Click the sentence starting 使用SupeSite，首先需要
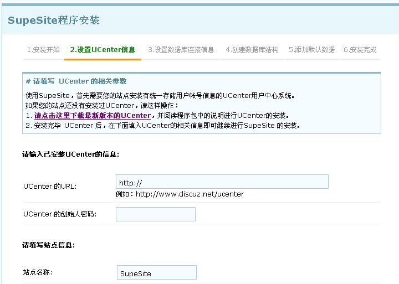 pos(160,96)
